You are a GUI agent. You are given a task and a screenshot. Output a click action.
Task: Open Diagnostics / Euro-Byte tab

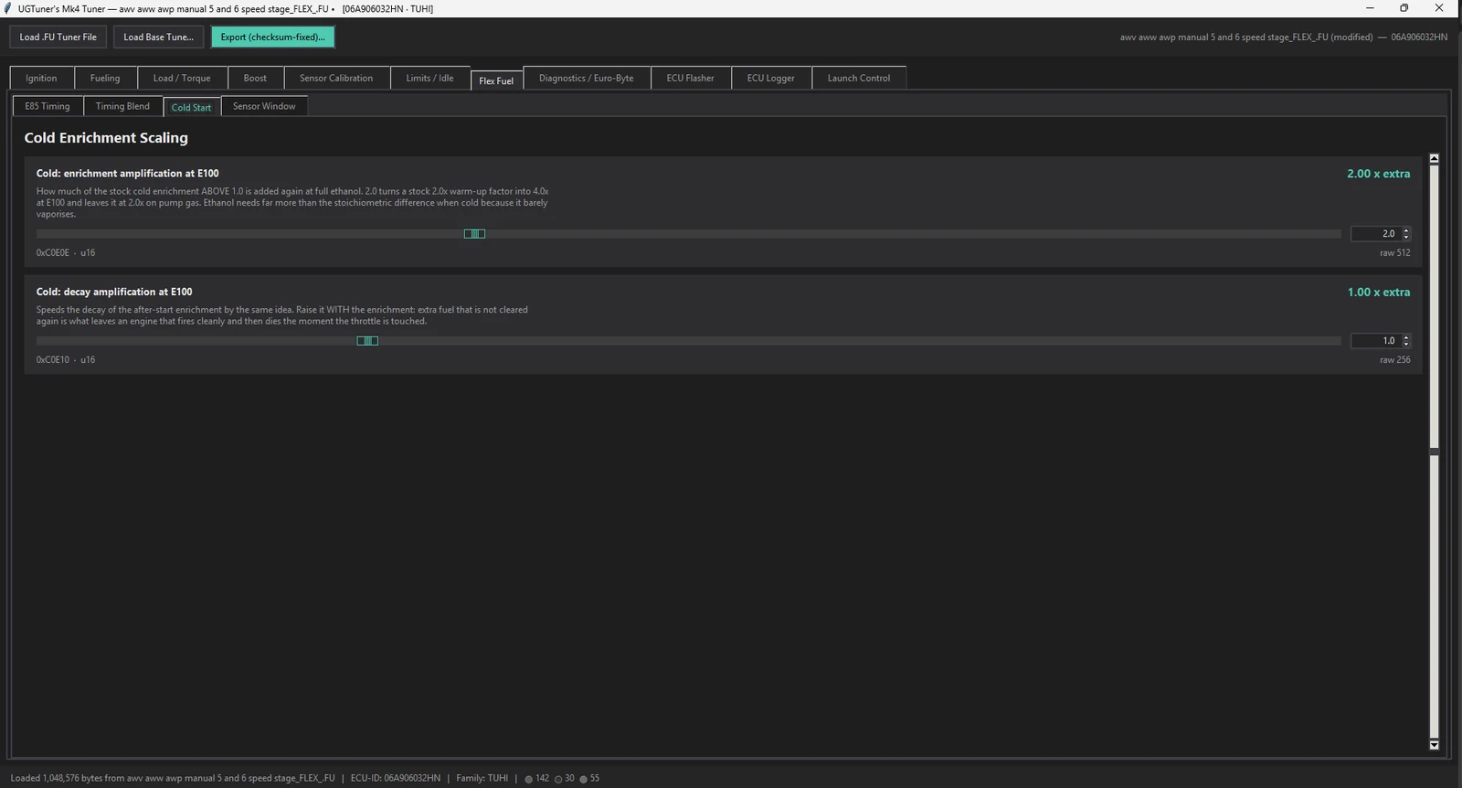click(586, 78)
